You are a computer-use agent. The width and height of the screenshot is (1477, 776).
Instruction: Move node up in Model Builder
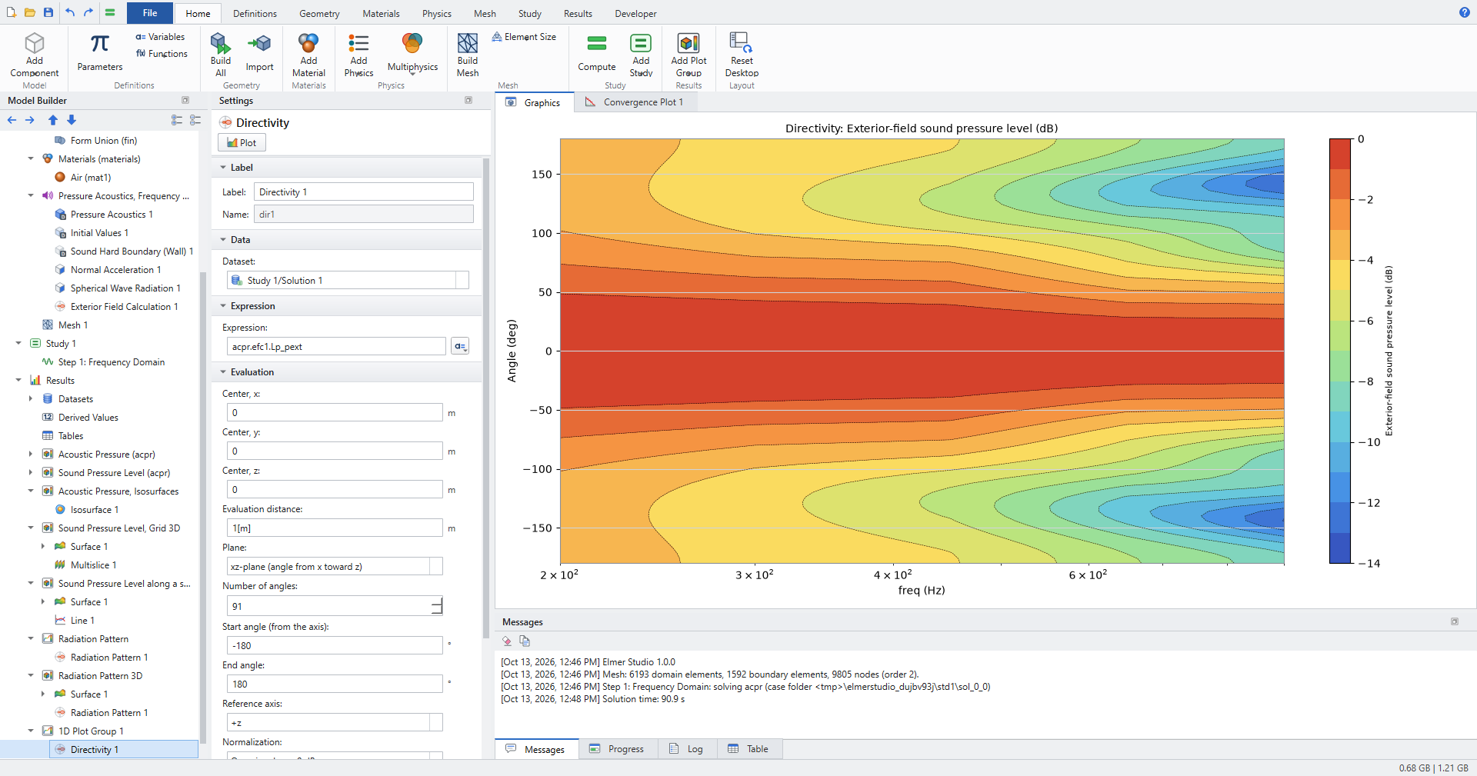click(53, 120)
